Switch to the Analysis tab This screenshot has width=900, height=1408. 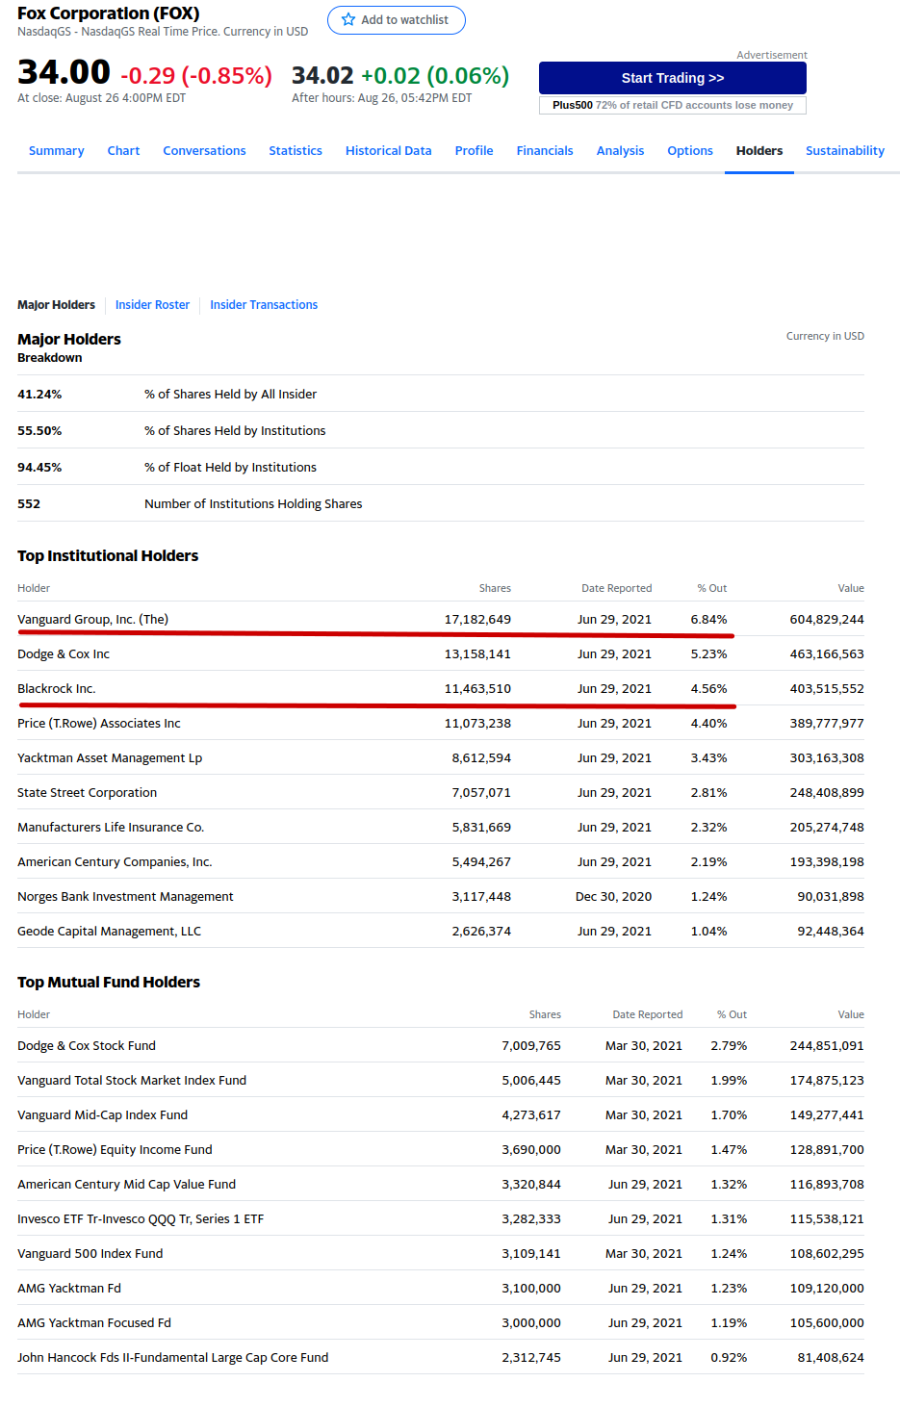620,151
